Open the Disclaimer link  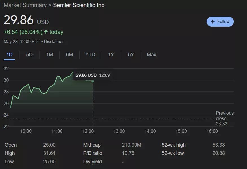[54, 42]
